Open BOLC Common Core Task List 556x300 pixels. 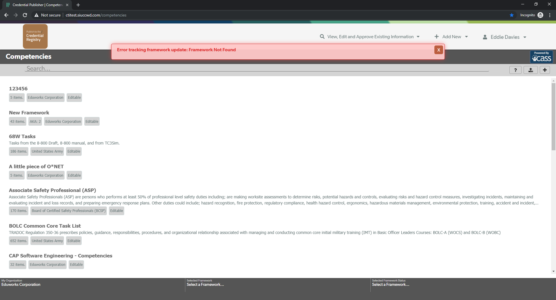[x=45, y=226]
